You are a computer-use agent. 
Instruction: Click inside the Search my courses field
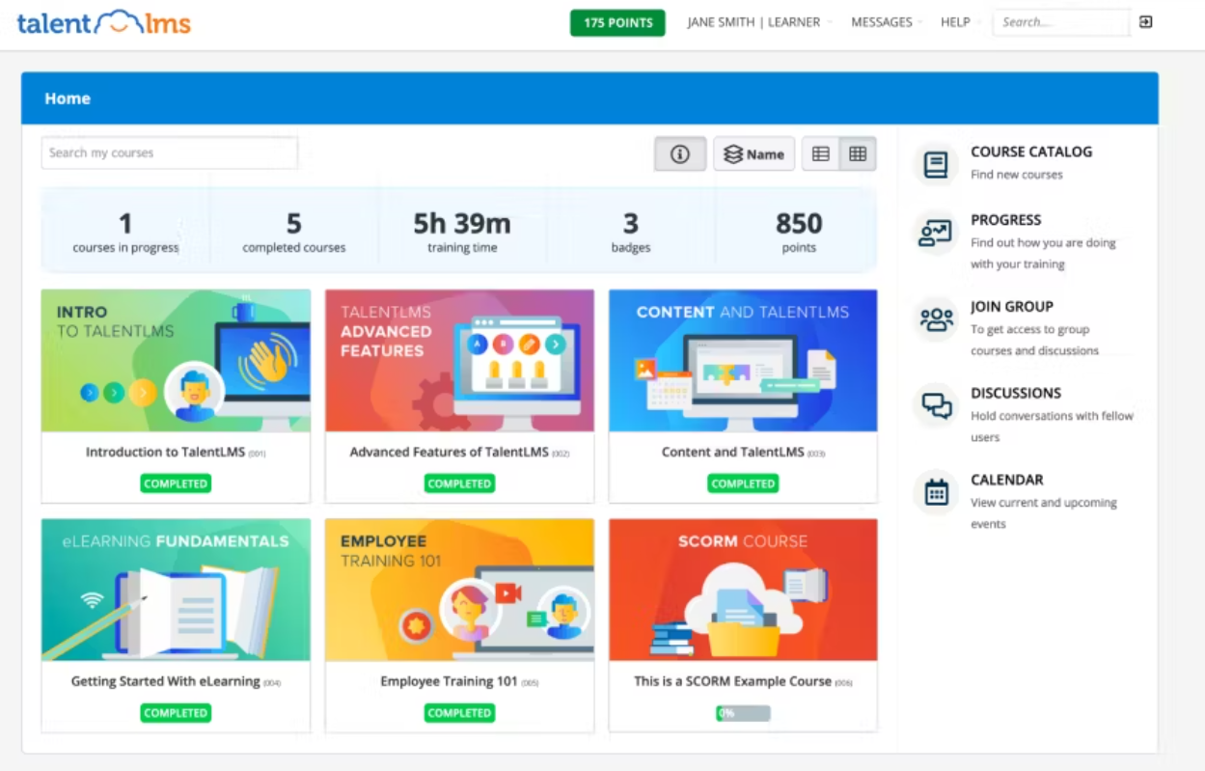(x=169, y=152)
